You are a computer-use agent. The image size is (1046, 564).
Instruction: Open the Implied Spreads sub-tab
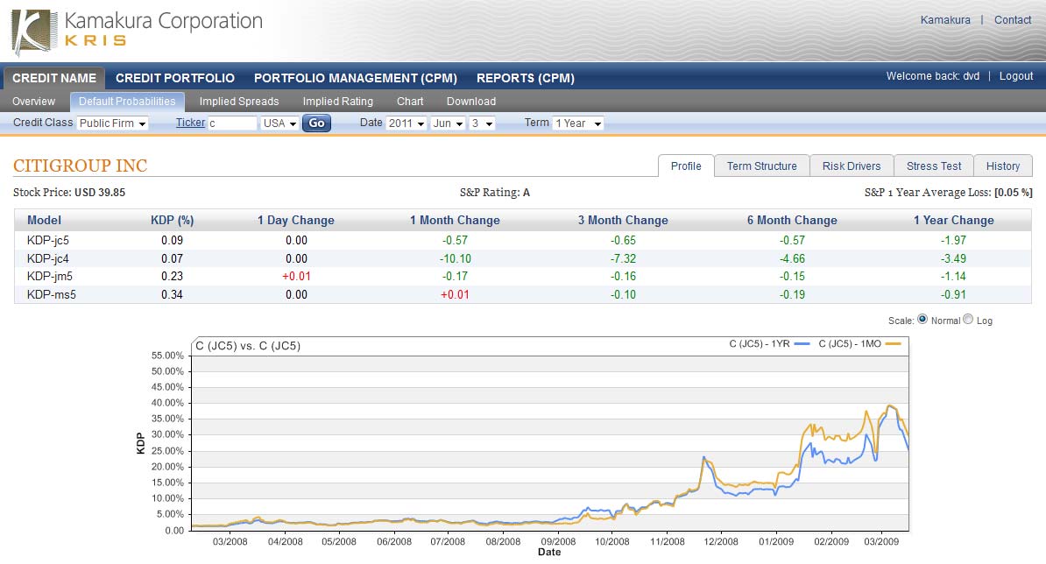(239, 102)
